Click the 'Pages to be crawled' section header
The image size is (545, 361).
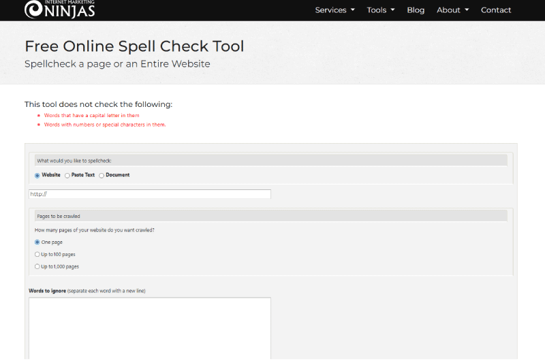[59, 216]
